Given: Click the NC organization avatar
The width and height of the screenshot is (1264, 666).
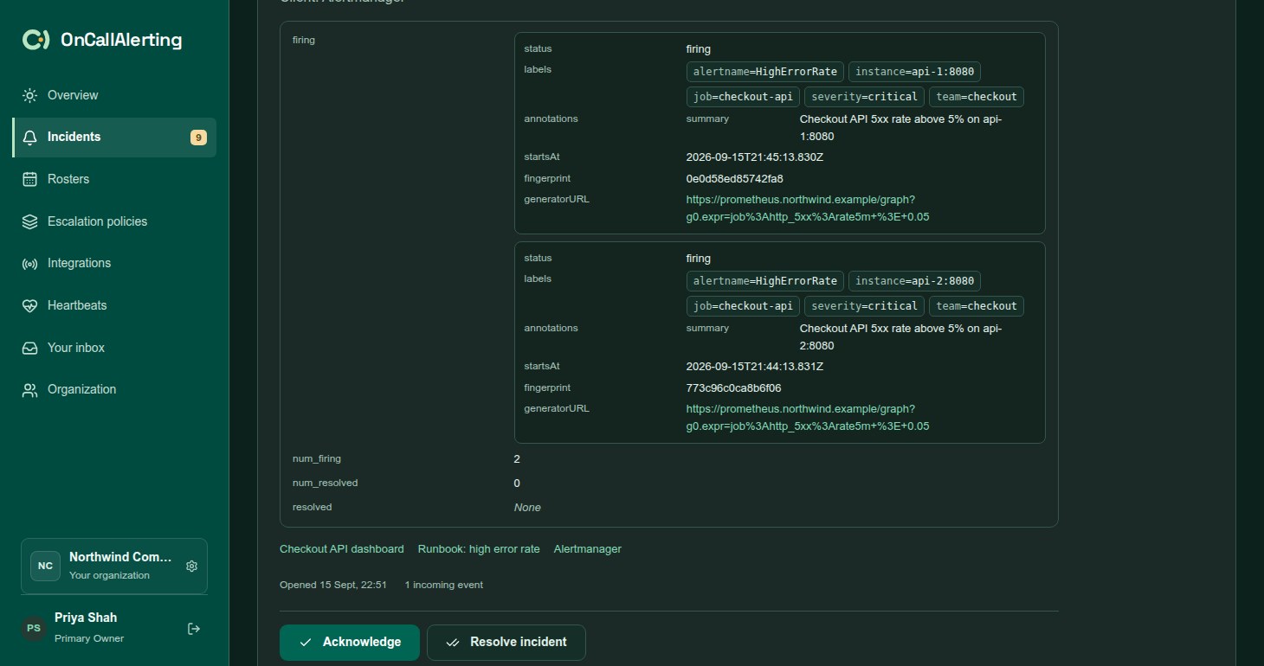Looking at the screenshot, I should click(x=45, y=566).
